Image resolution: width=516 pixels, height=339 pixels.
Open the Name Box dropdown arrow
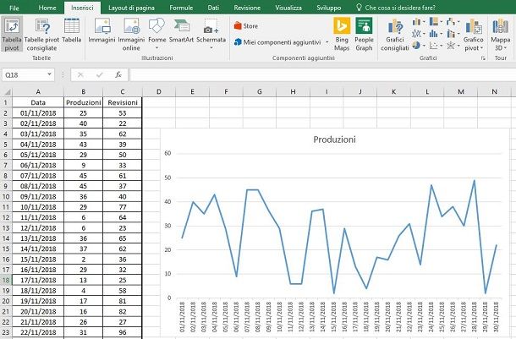click(x=49, y=74)
